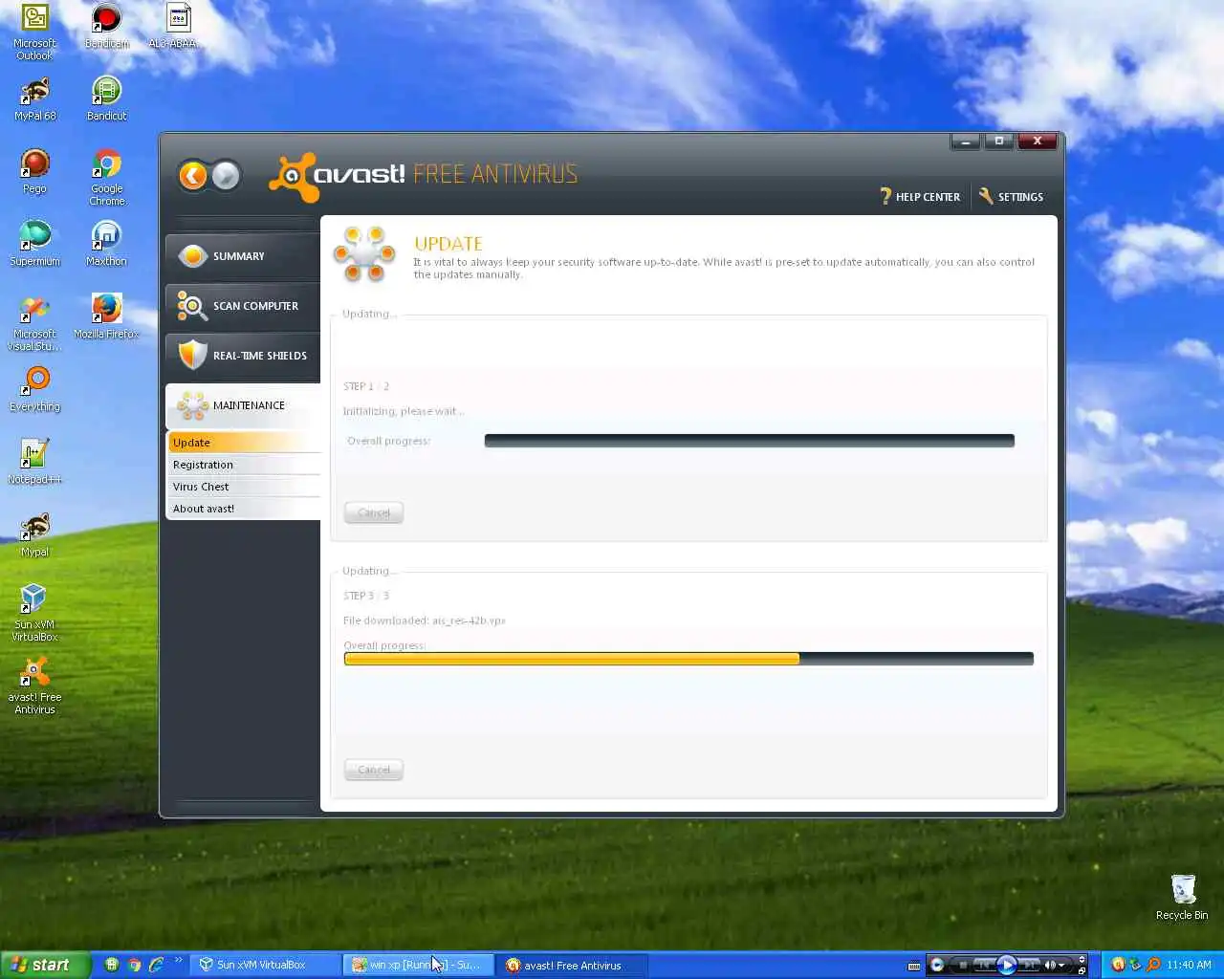Open the Summary section
This screenshot has height=979, width=1224.
coord(242,256)
